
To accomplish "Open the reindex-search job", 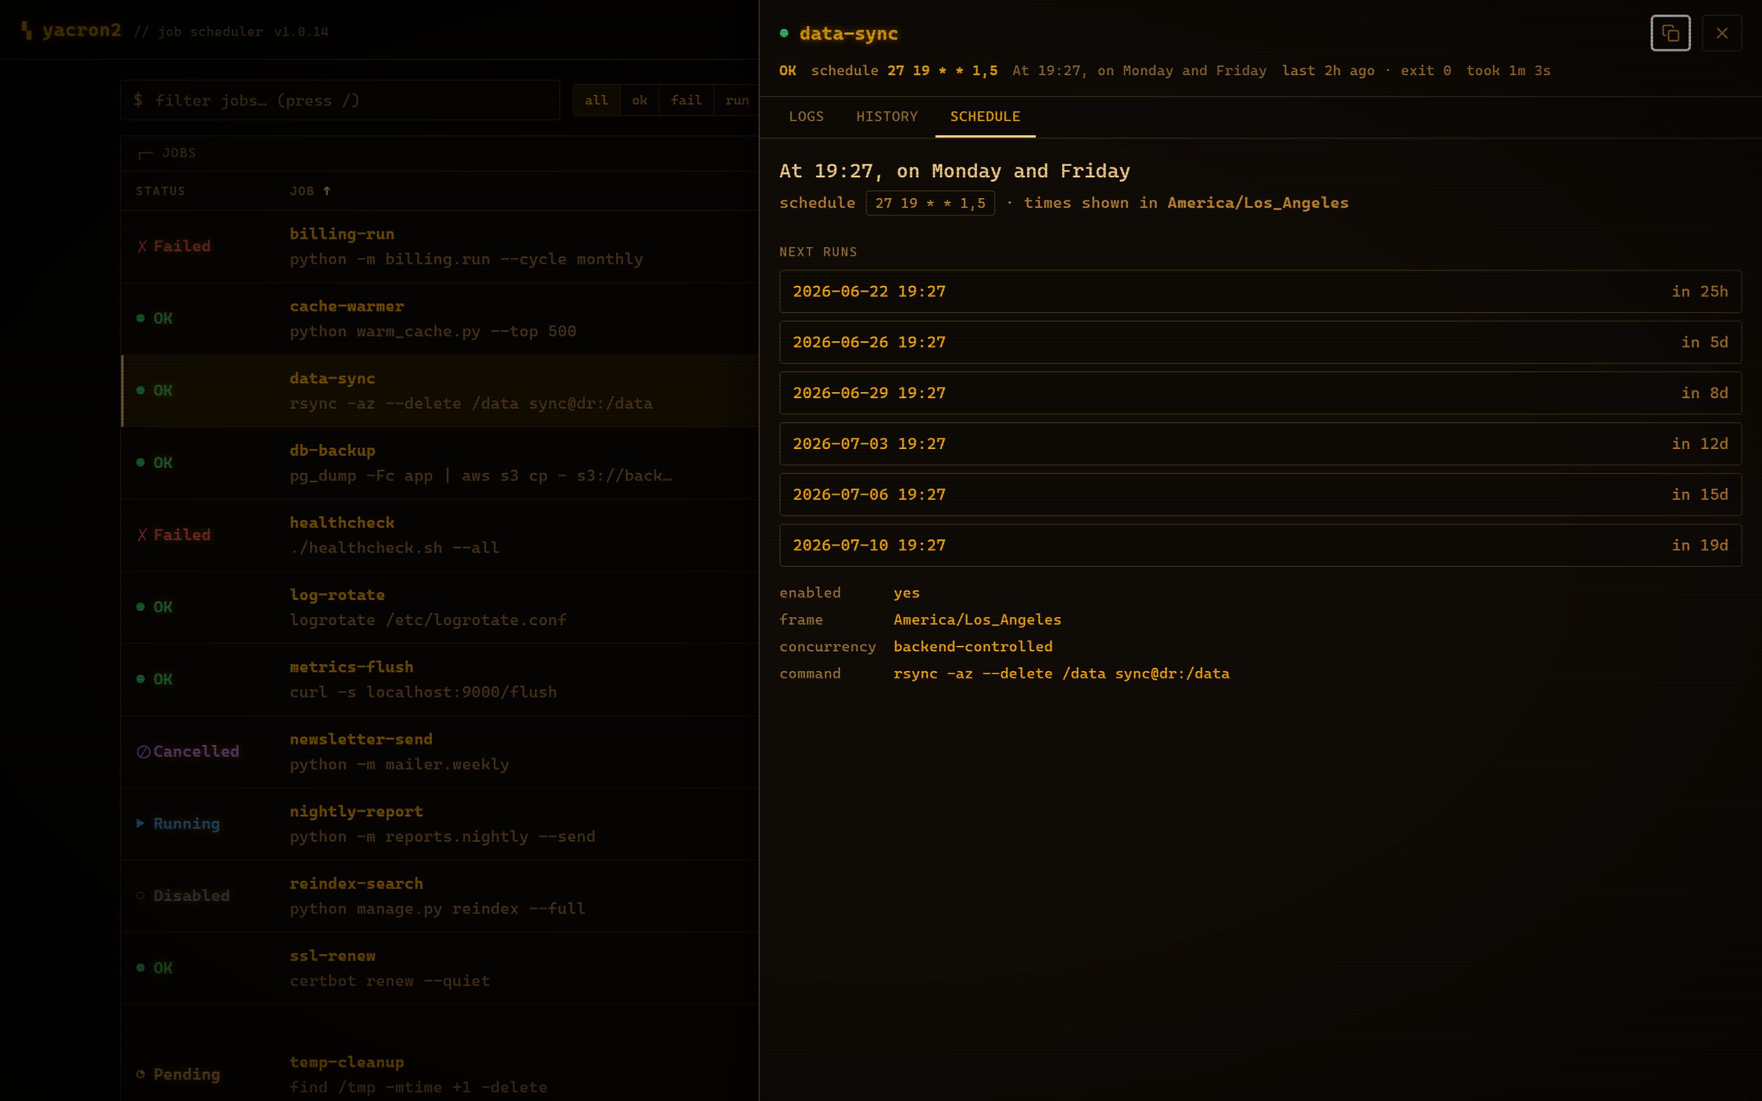I will pos(440,895).
